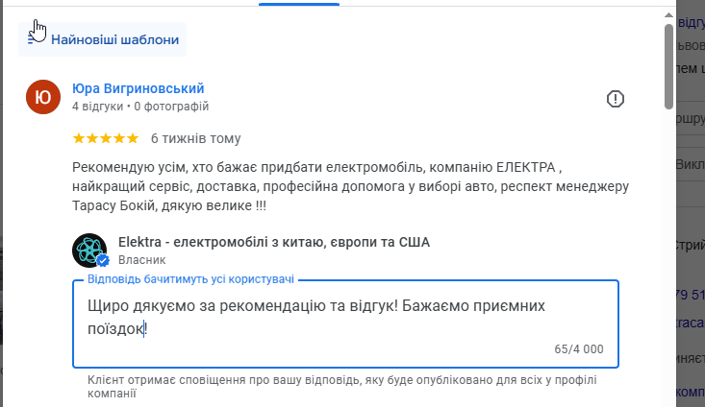The width and height of the screenshot is (705, 407).
Task: Report the review via exclamation icon
Action: 616,99
